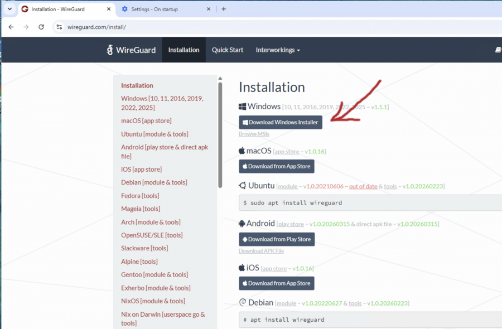Image resolution: width=502 pixels, height=329 pixels.
Task: Click the Apple icon beside macOS heading
Action: pyautogui.click(x=242, y=151)
